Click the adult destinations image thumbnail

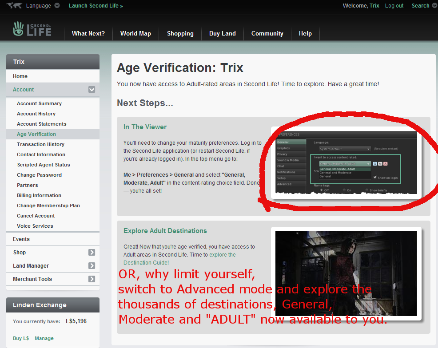(x=346, y=273)
